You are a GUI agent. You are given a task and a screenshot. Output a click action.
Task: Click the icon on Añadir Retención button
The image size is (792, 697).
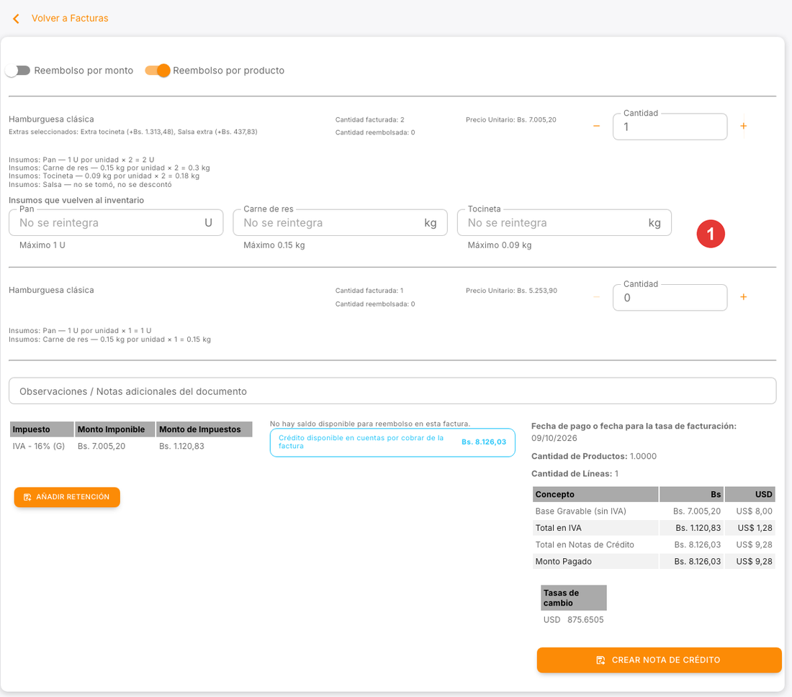pyautogui.click(x=28, y=497)
